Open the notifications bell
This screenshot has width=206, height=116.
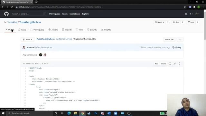coord(186,14)
